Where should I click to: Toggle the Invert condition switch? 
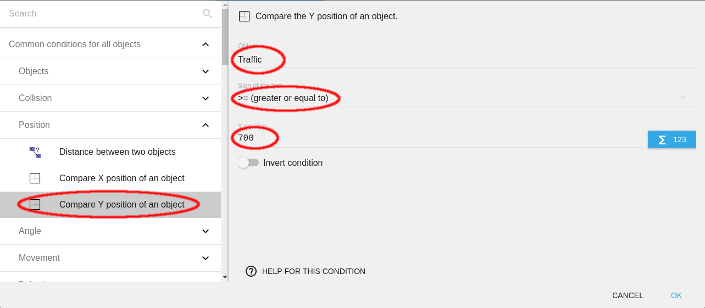[x=248, y=163]
